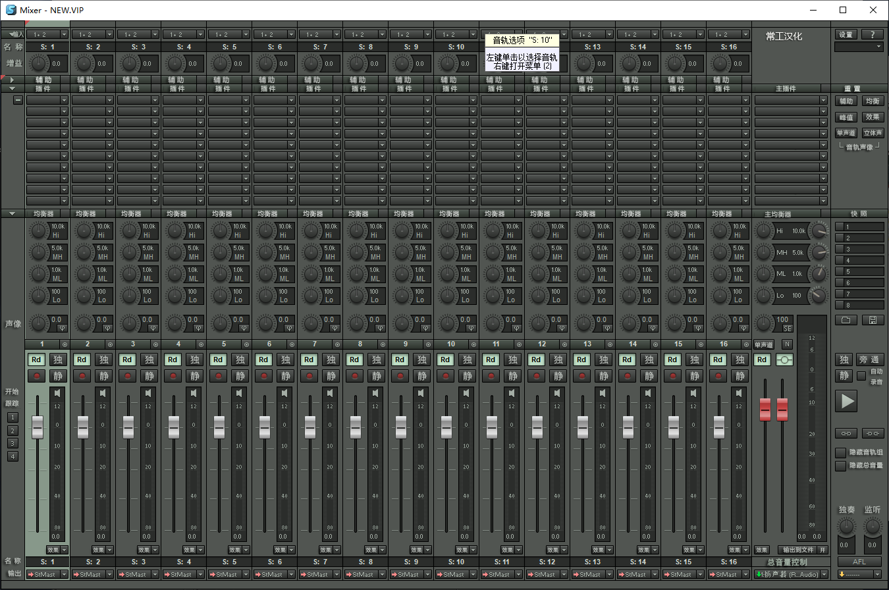Click the small circle icon beside channel 2 number
Viewport: 889px width, 590px height.
(110, 344)
